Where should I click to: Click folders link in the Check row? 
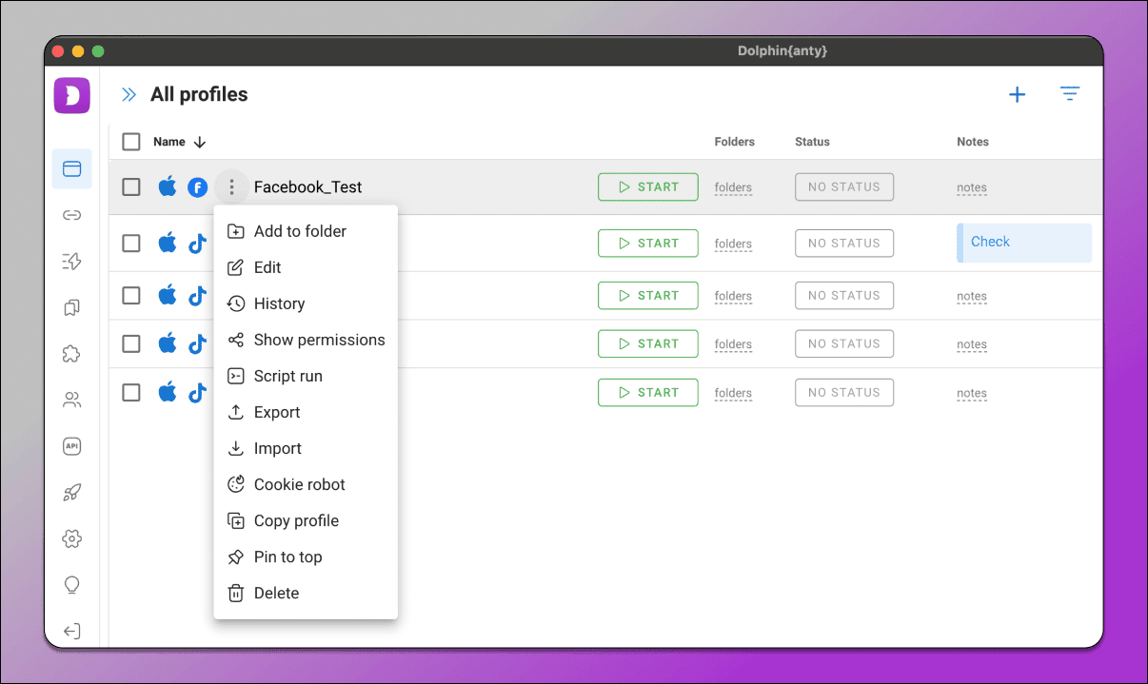(x=733, y=244)
